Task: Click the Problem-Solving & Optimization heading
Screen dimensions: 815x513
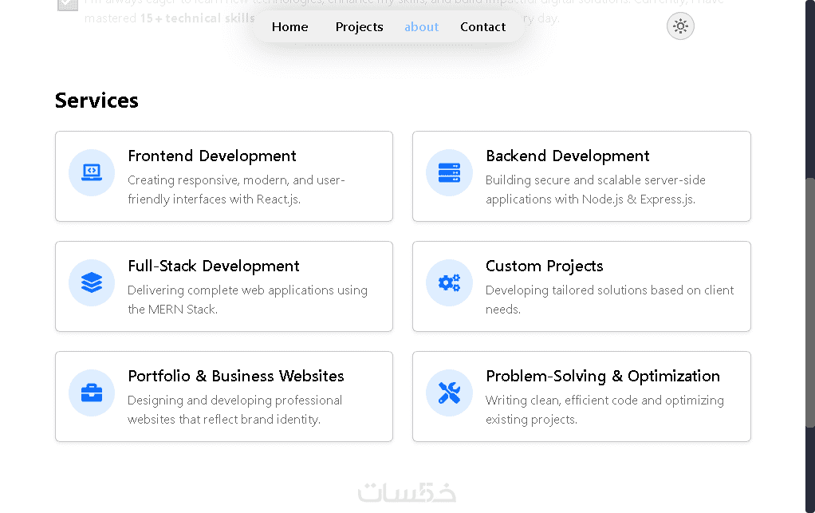Action: tap(603, 376)
